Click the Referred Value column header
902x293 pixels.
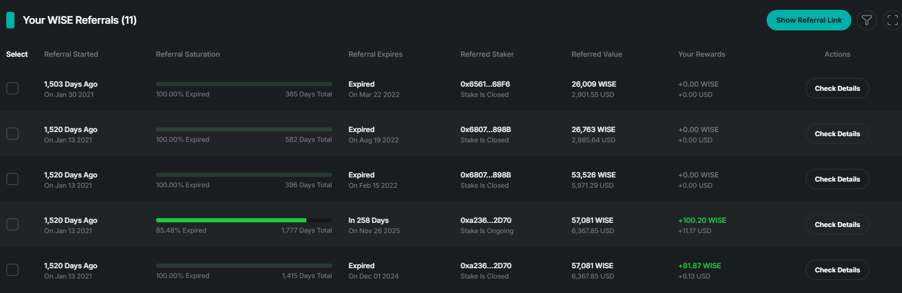point(596,54)
